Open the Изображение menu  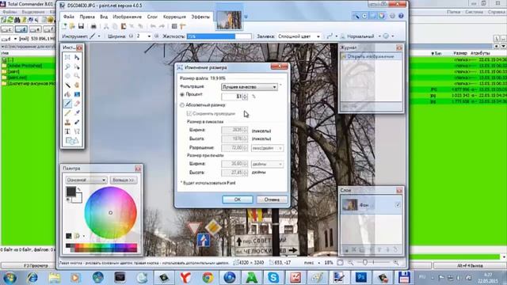tap(127, 17)
